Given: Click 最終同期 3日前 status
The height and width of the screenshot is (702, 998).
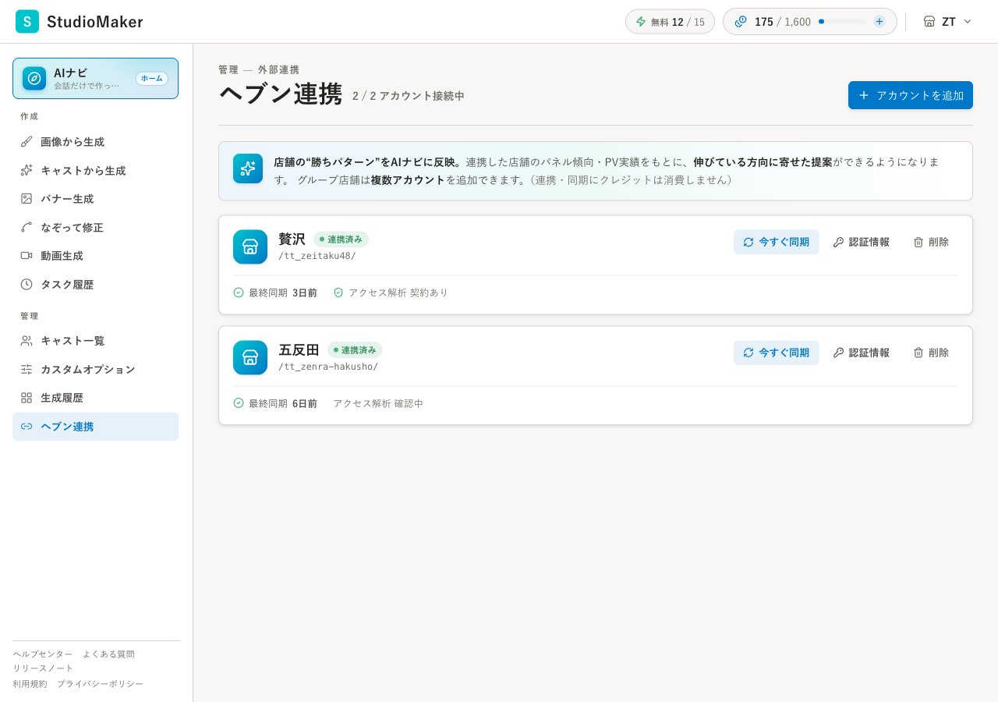Looking at the screenshot, I should click(275, 292).
